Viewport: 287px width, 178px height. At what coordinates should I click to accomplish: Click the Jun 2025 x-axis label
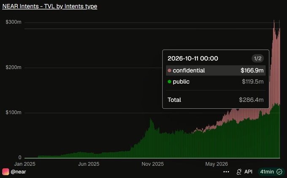[89, 164]
